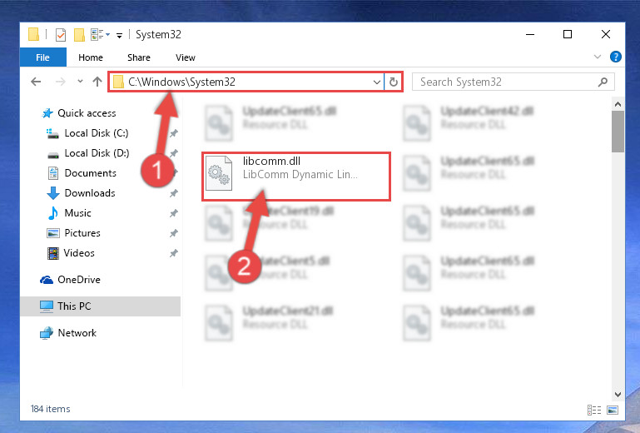Viewport: 640px width, 433px height.
Task: Click the pin icon next to Music
Action: pos(173,213)
